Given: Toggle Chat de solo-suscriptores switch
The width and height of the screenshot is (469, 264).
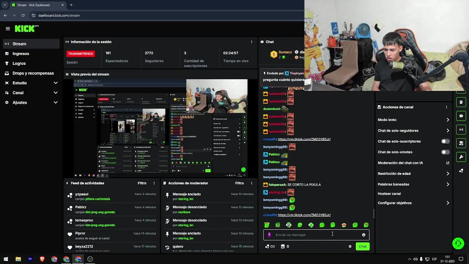Looking at the screenshot, I should pyautogui.click(x=445, y=141).
